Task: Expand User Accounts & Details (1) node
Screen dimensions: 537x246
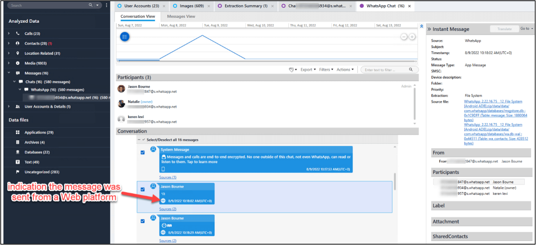Action: coord(9,107)
